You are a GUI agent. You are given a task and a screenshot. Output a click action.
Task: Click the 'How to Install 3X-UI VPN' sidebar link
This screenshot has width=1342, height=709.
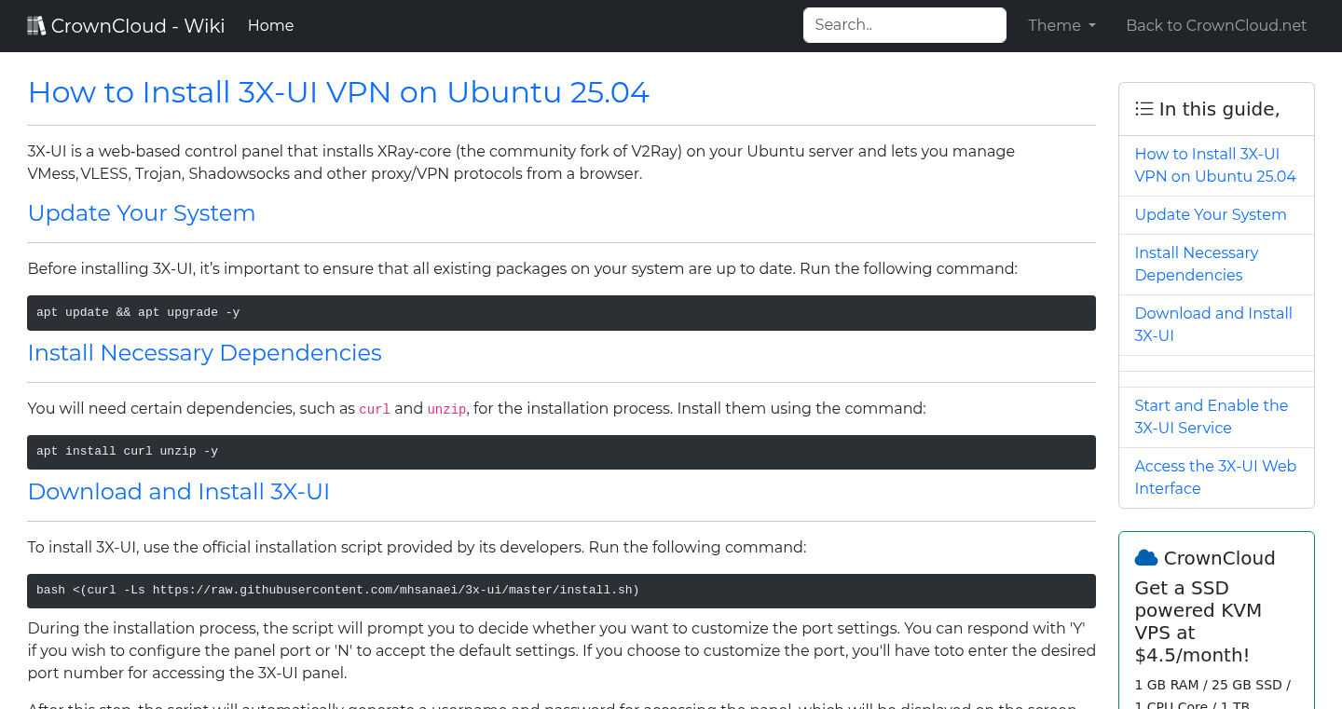pyautogui.click(x=1215, y=165)
